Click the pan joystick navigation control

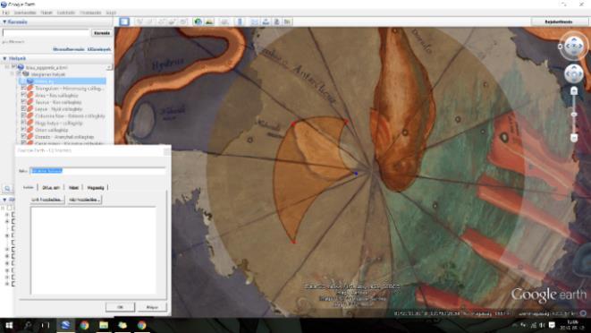pos(574,73)
